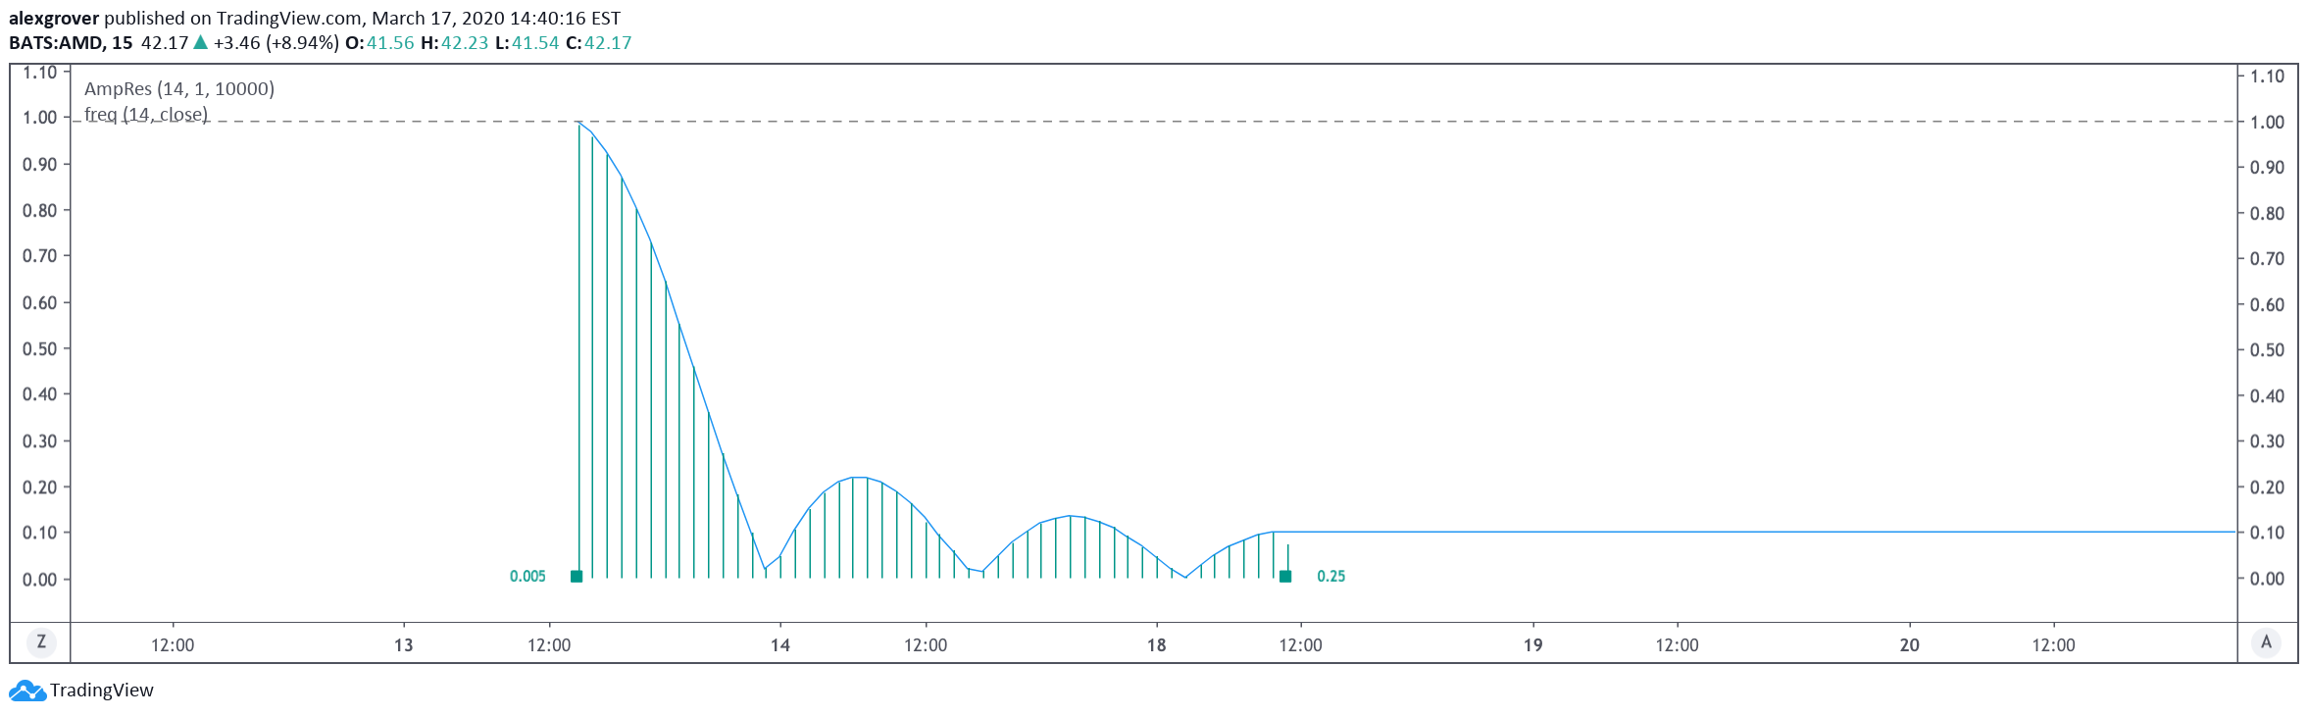Click the date label 19 on time axis

pyautogui.click(x=1533, y=645)
